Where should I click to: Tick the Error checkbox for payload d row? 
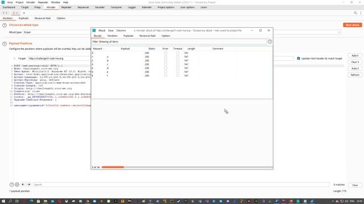click(x=166, y=68)
